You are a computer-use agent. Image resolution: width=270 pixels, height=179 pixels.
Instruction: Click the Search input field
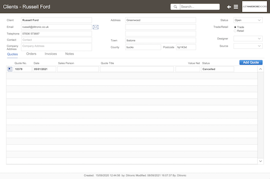(x=200, y=7)
